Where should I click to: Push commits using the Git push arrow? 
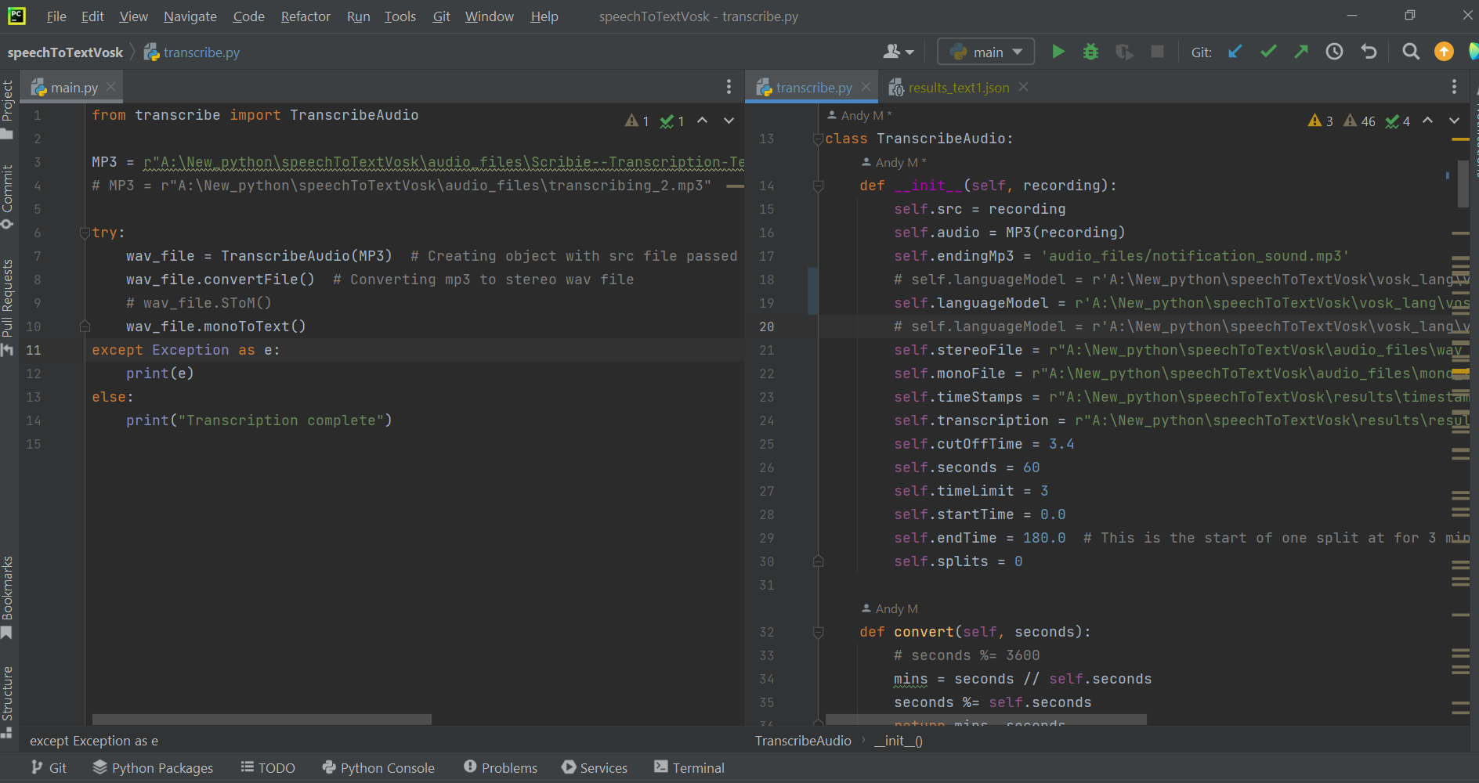click(x=1300, y=52)
